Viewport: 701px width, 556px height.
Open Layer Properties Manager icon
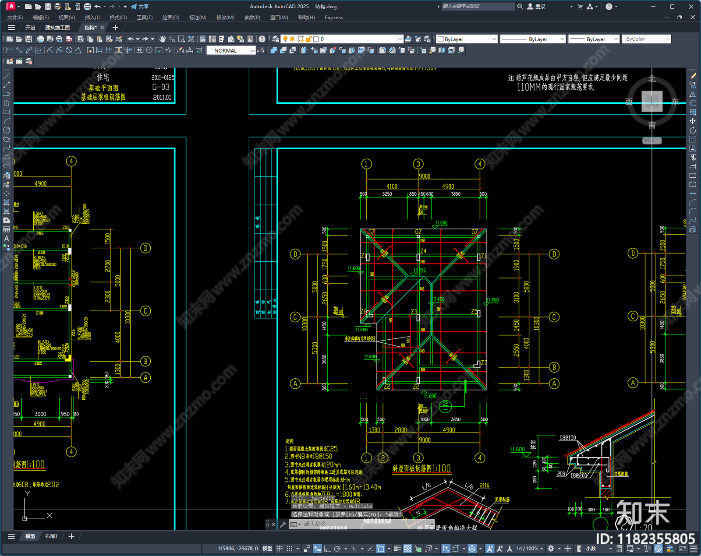275,39
